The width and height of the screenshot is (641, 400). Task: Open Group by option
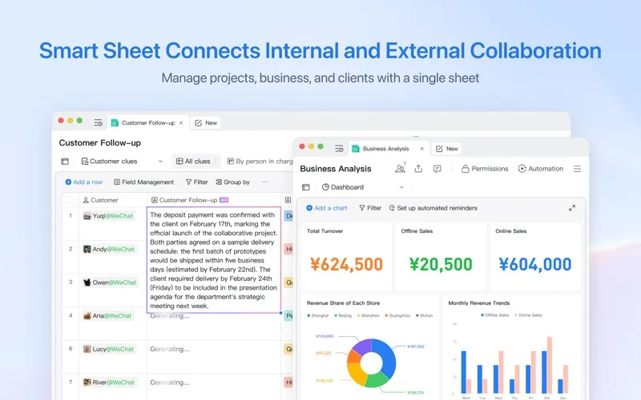[232, 182]
